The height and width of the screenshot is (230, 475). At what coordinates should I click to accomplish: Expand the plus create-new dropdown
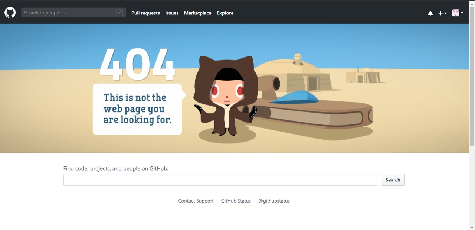point(442,13)
